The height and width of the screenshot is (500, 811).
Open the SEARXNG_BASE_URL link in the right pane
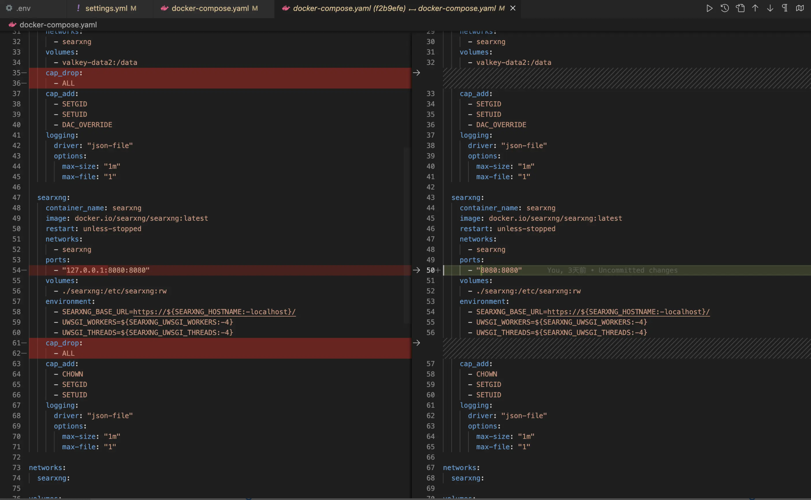pyautogui.click(x=628, y=312)
